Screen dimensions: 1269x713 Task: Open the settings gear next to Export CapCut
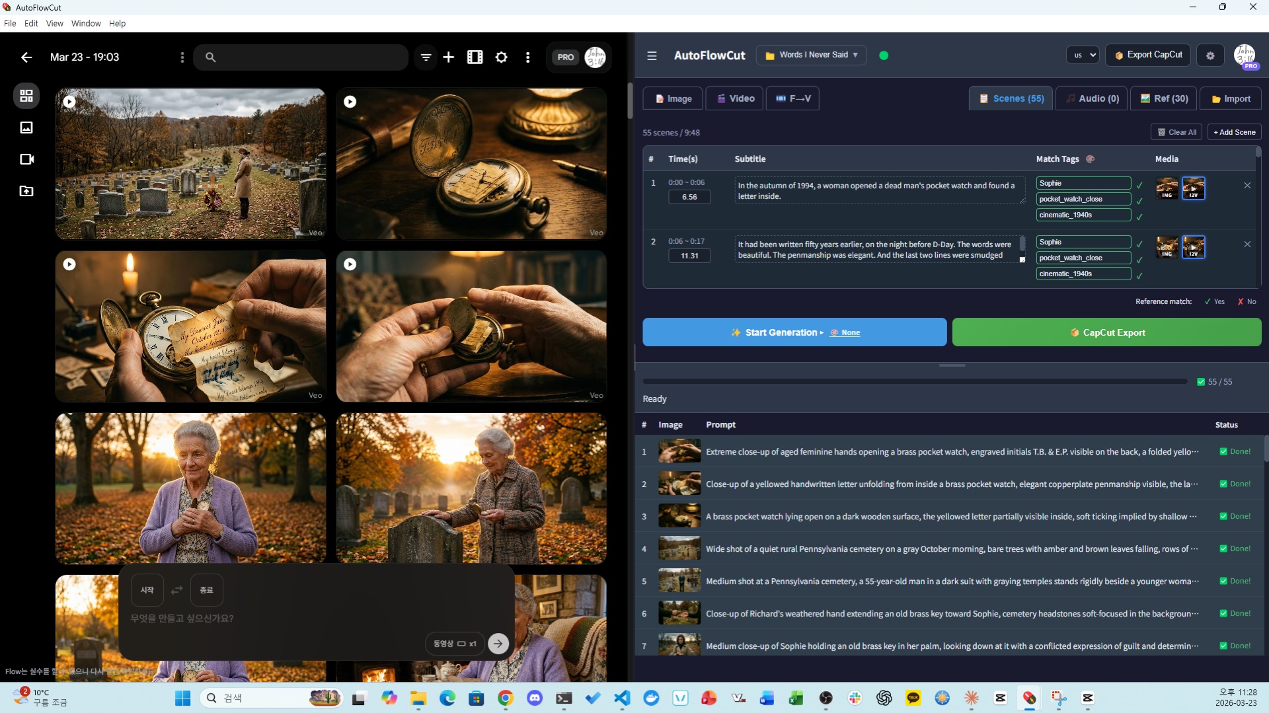click(1210, 56)
